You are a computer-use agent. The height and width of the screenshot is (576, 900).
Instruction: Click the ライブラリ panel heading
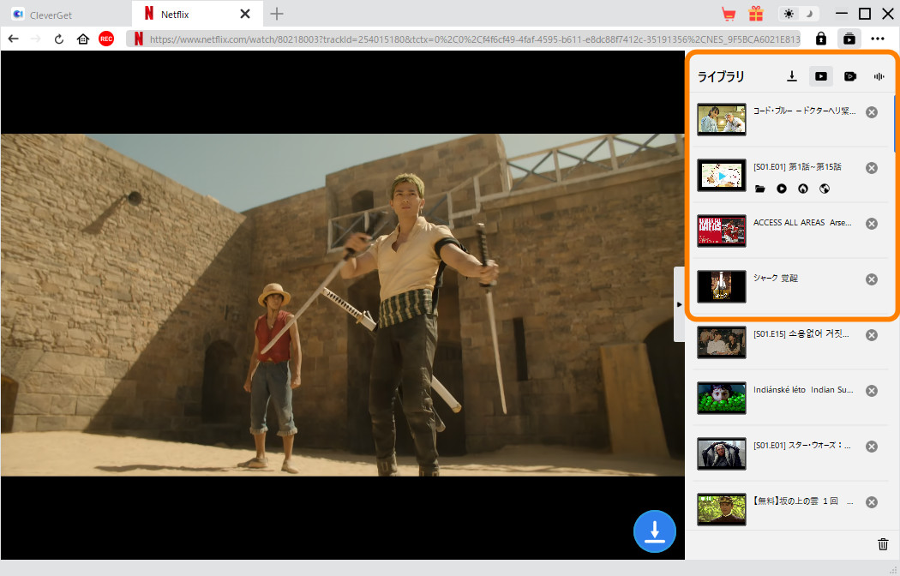tap(721, 76)
